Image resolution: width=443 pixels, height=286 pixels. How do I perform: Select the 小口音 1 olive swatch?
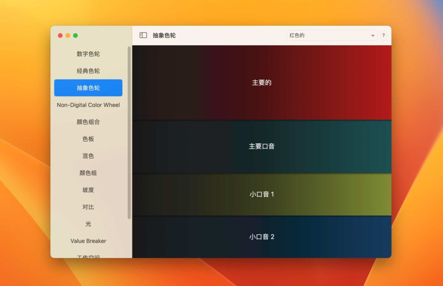click(262, 194)
